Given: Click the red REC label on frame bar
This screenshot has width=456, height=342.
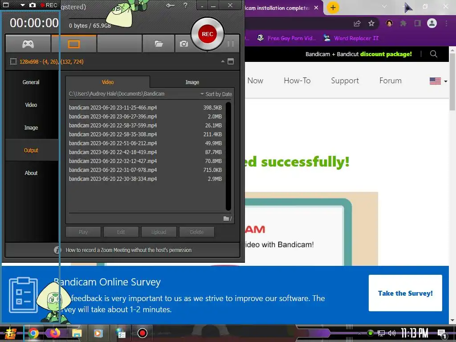Looking at the screenshot, I should point(49,5).
